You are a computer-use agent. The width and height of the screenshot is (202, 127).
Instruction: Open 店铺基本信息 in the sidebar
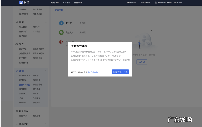click(x=25, y=76)
